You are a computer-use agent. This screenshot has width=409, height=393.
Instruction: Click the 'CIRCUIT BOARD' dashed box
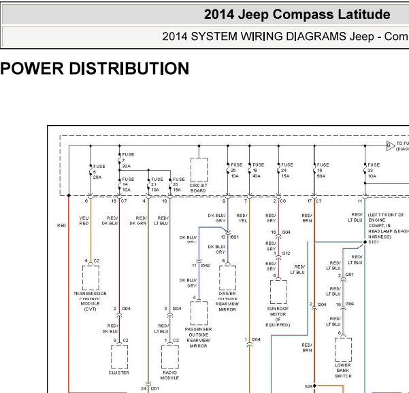(199, 170)
